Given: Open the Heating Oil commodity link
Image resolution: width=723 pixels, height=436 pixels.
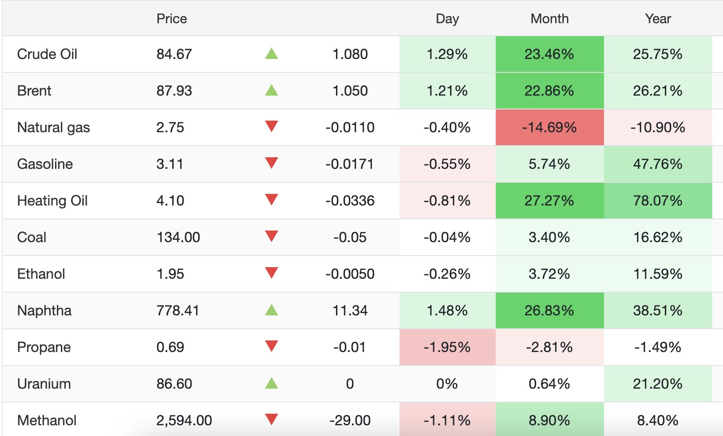Looking at the screenshot, I should (52, 201).
